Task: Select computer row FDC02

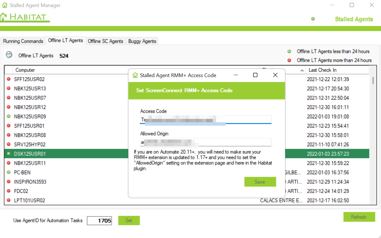Action: pos(21,191)
